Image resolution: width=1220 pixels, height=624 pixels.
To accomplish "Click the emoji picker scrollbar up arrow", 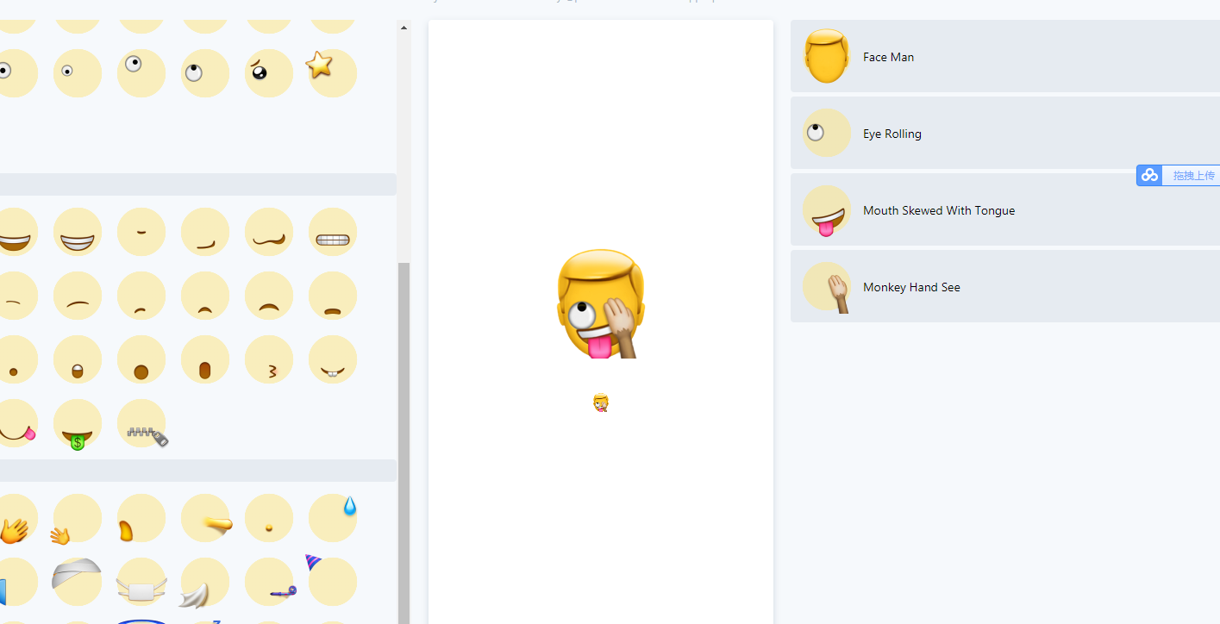I will click(404, 28).
